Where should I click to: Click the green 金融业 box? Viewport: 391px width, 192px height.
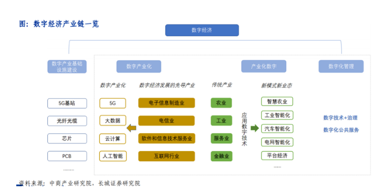pyautogui.click(x=221, y=156)
